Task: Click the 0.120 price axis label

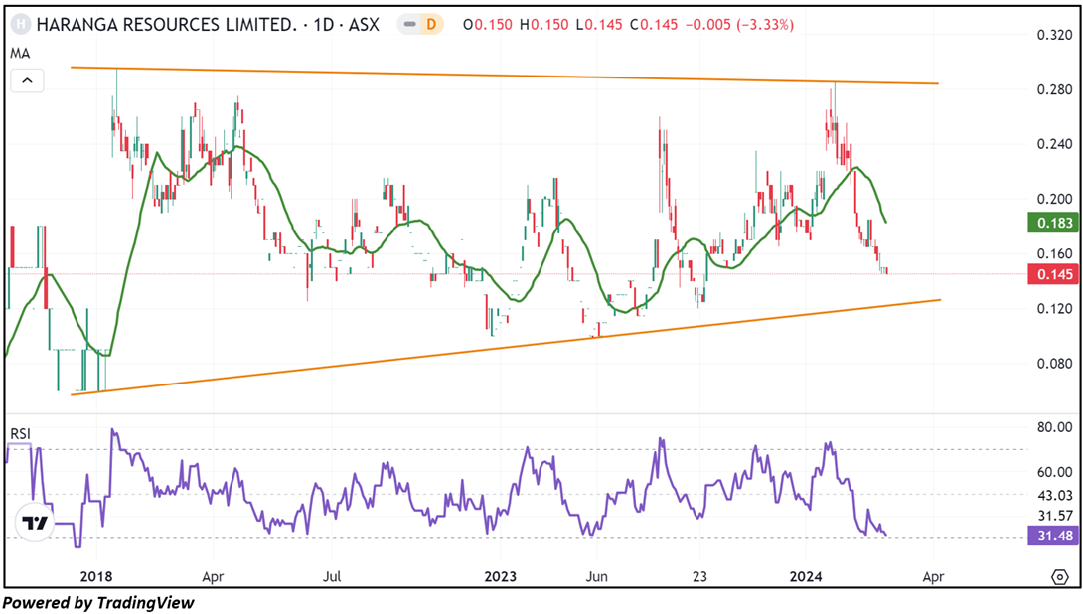Action: click(x=1054, y=308)
